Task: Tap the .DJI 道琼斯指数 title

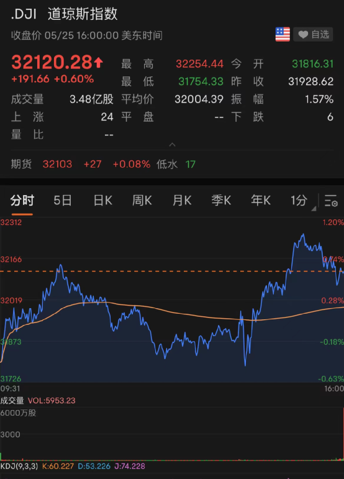Action: [64, 14]
